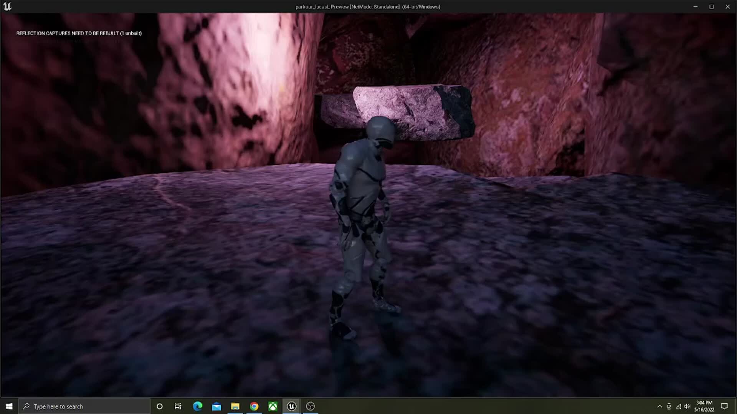
Task: Minimize the parkour_lucasL Preview window
Action: coord(696,6)
